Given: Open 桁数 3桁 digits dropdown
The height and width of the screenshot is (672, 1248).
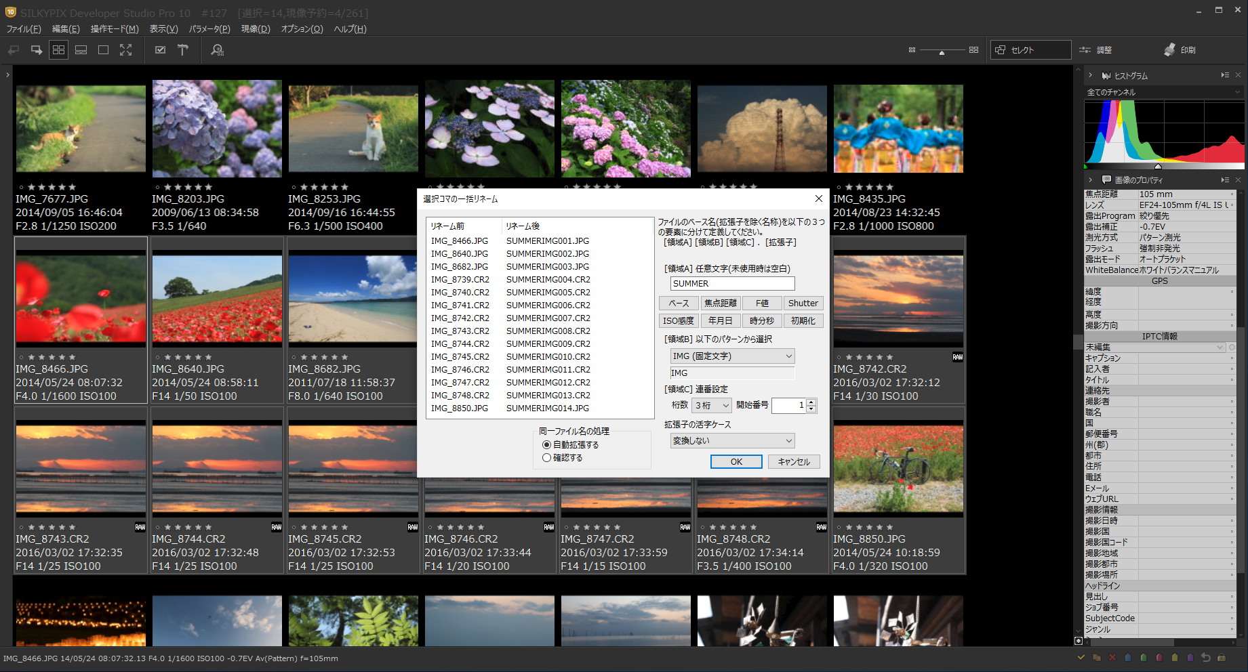Looking at the screenshot, I should [712, 405].
